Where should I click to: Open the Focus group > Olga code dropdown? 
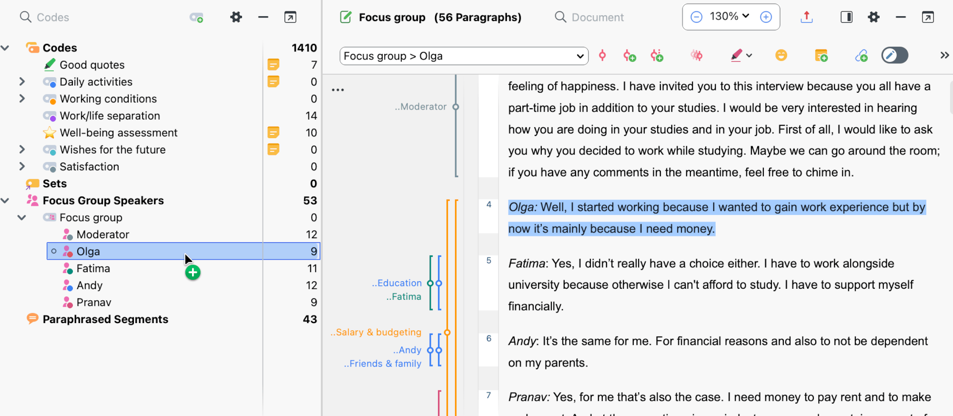[464, 56]
